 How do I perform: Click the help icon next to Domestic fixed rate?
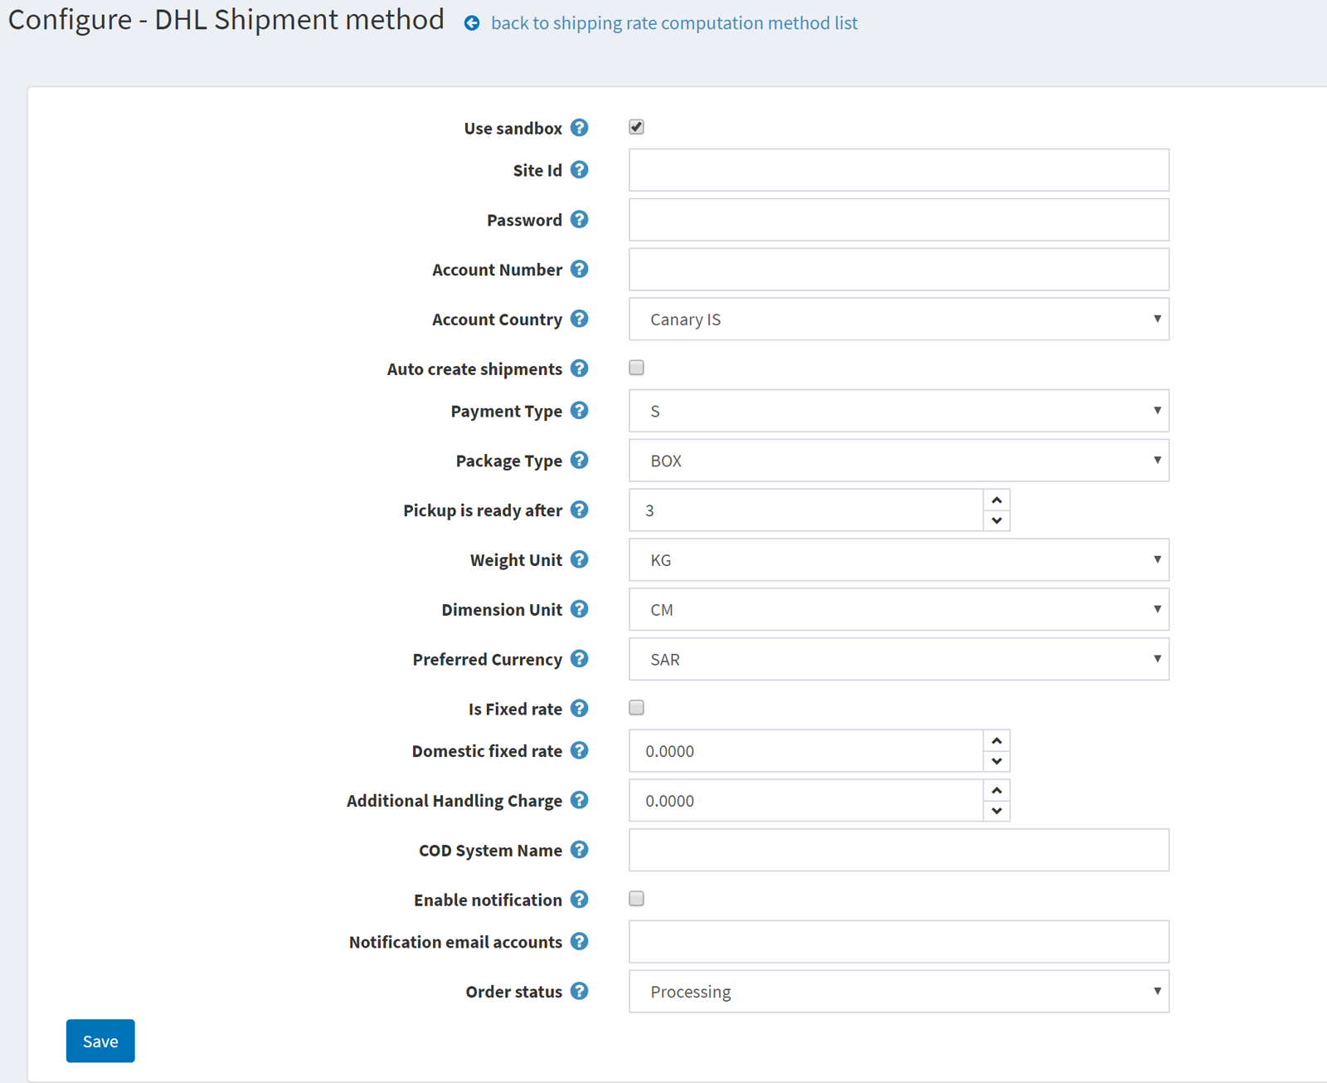[580, 750]
